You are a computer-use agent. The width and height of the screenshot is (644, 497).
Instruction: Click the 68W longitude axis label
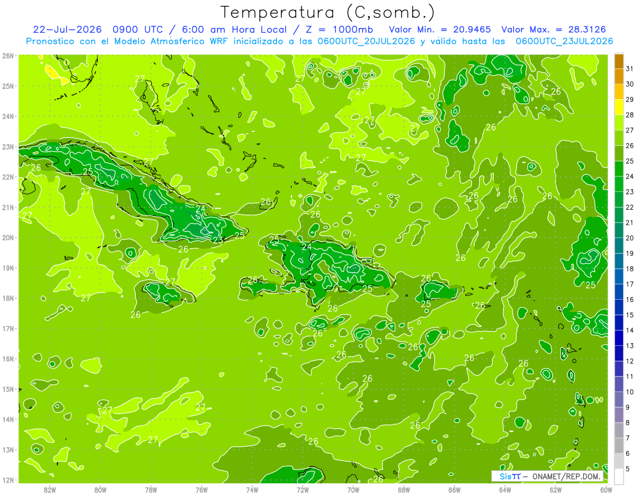click(404, 489)
